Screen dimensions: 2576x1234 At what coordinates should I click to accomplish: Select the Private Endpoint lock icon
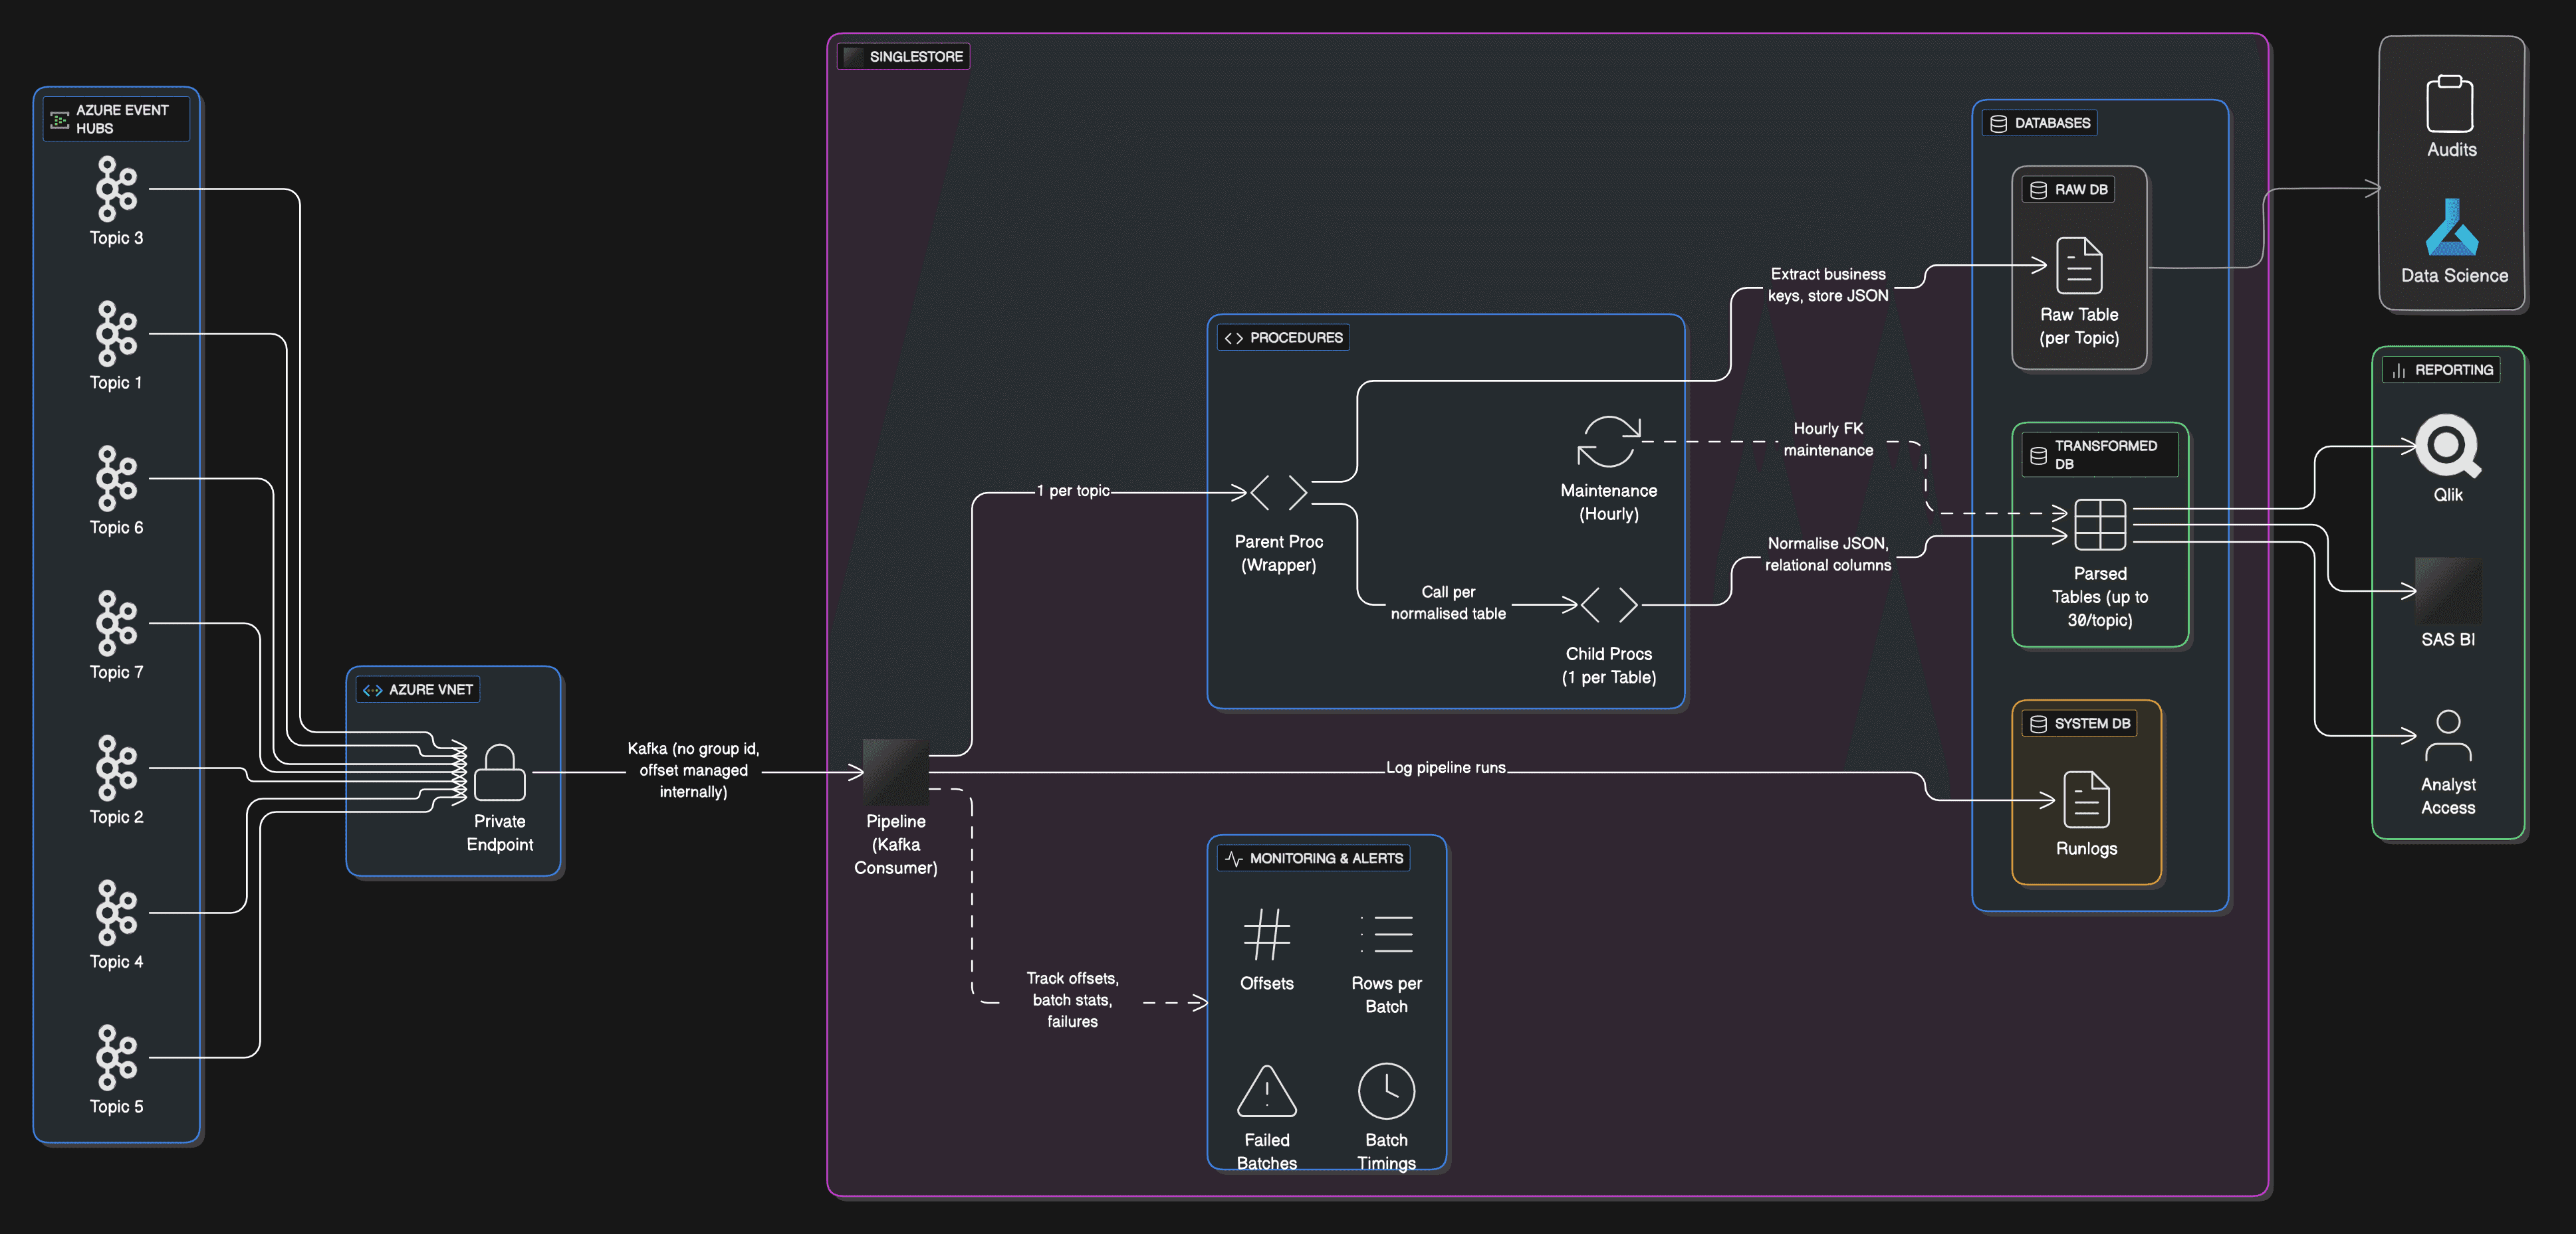tap(499, 772)
